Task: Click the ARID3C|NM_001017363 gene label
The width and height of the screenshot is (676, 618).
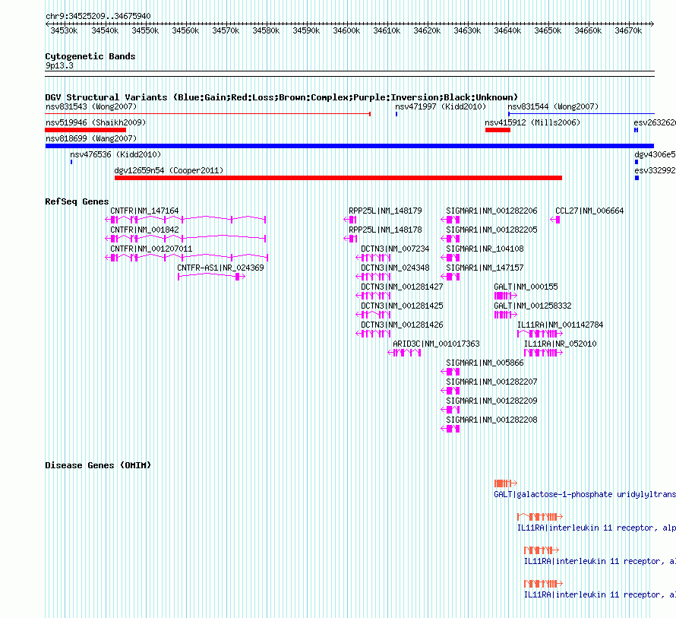Action: tap(436, 344)
